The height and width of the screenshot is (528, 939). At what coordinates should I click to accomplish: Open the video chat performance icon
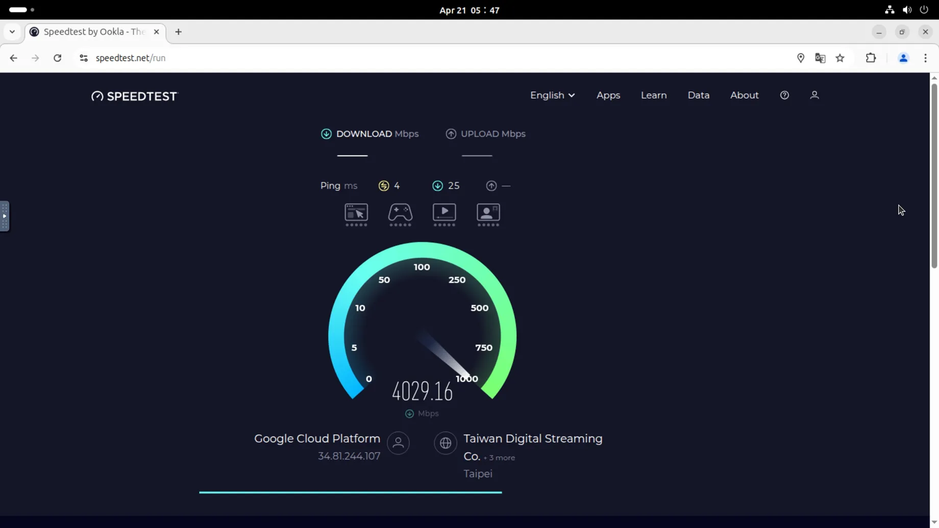(488, 214)
